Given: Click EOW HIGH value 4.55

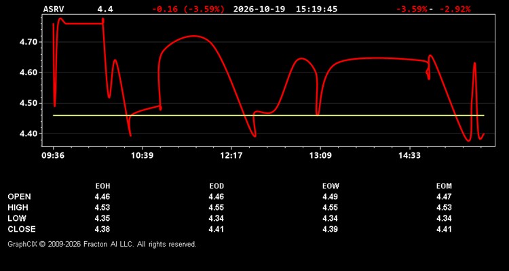Looking at the screenshot, I should tap(330, 207).
